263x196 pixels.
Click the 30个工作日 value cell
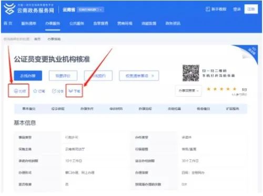190,161
